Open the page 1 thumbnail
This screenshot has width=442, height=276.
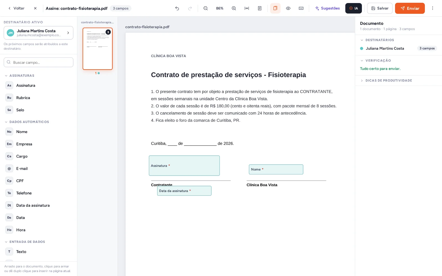(98, 49)
